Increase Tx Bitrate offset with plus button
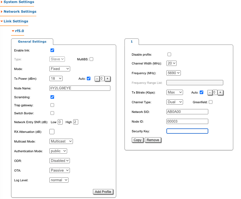Screen dimensions: 241x199 pos(220,92)
